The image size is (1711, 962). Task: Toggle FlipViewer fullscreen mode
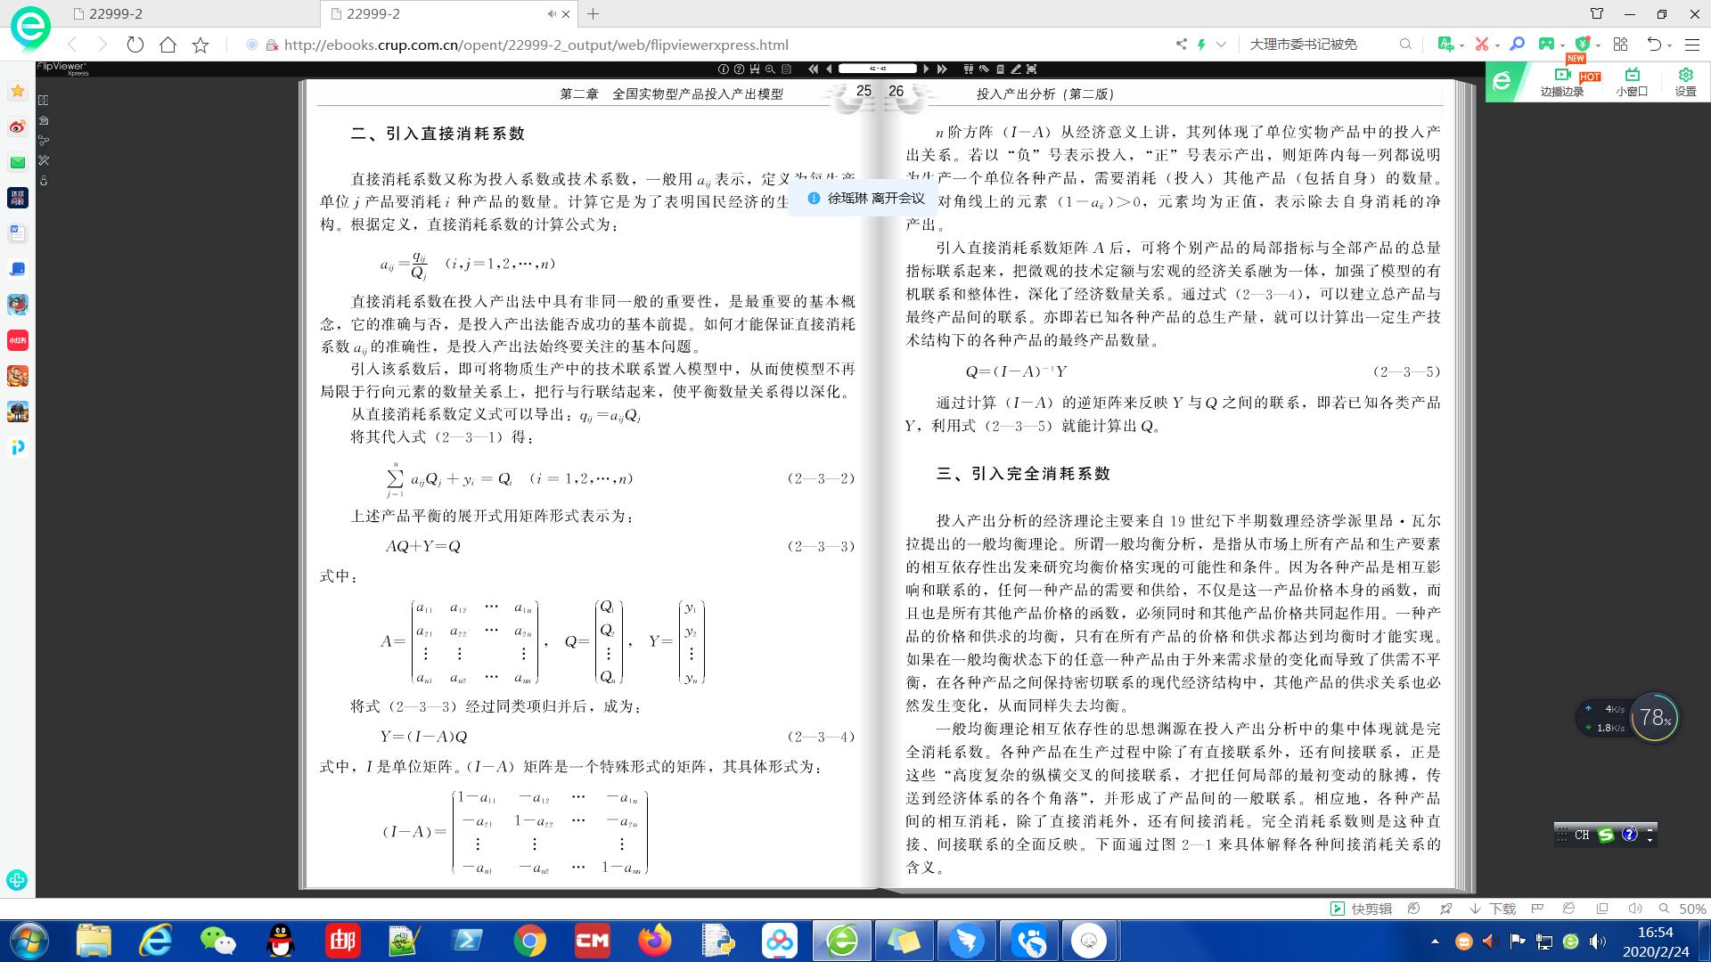click(1031, 69)
